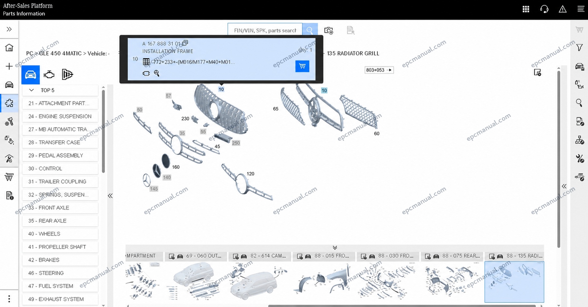Screen dimensions: 588x307
Task: Switch to transmission aggregate view icon
Action: (67, 74)
